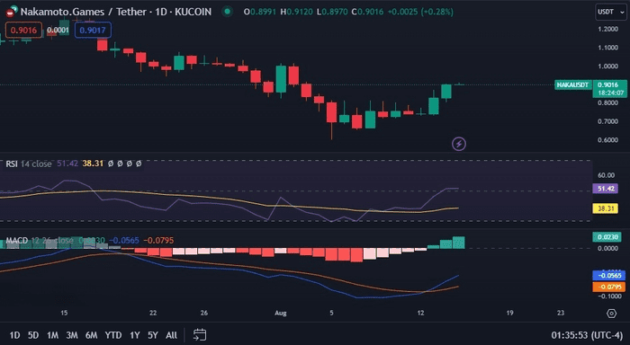Viewport: 630px width, 345px height.
Task: Select the 1D time range
Action: (x=15, y=335)
